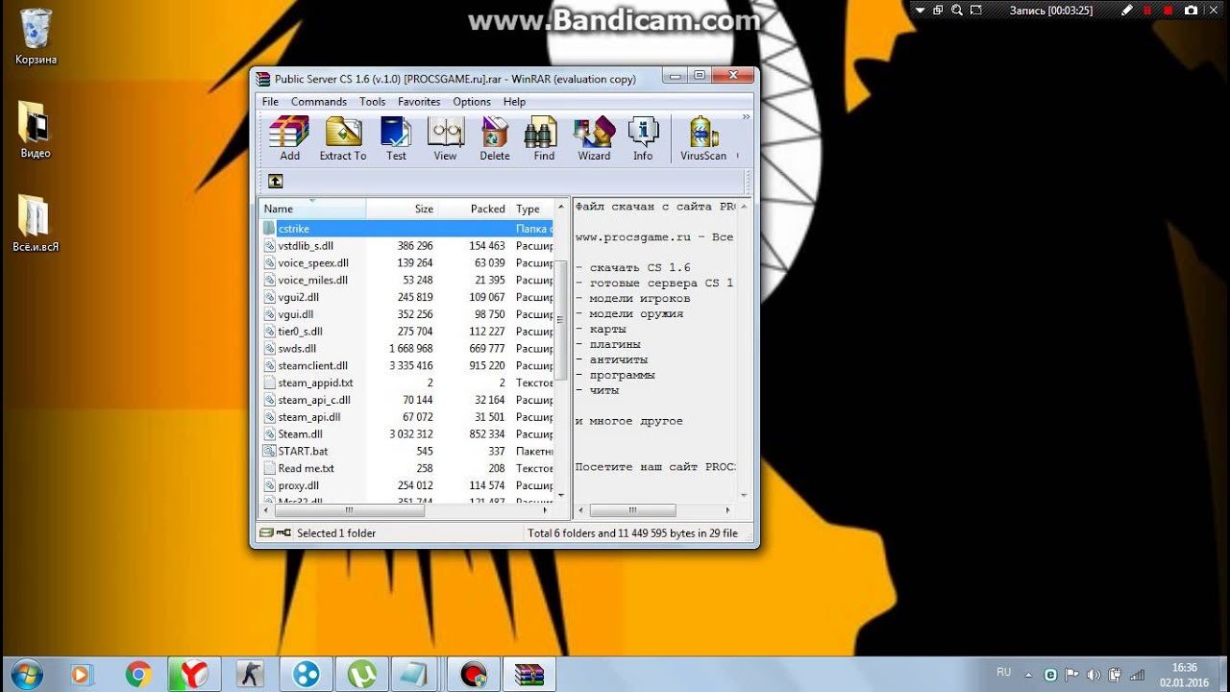This screenshot has width=1230, height=692.
Task: Open the Options menu
Action: (x=472, y=102)
